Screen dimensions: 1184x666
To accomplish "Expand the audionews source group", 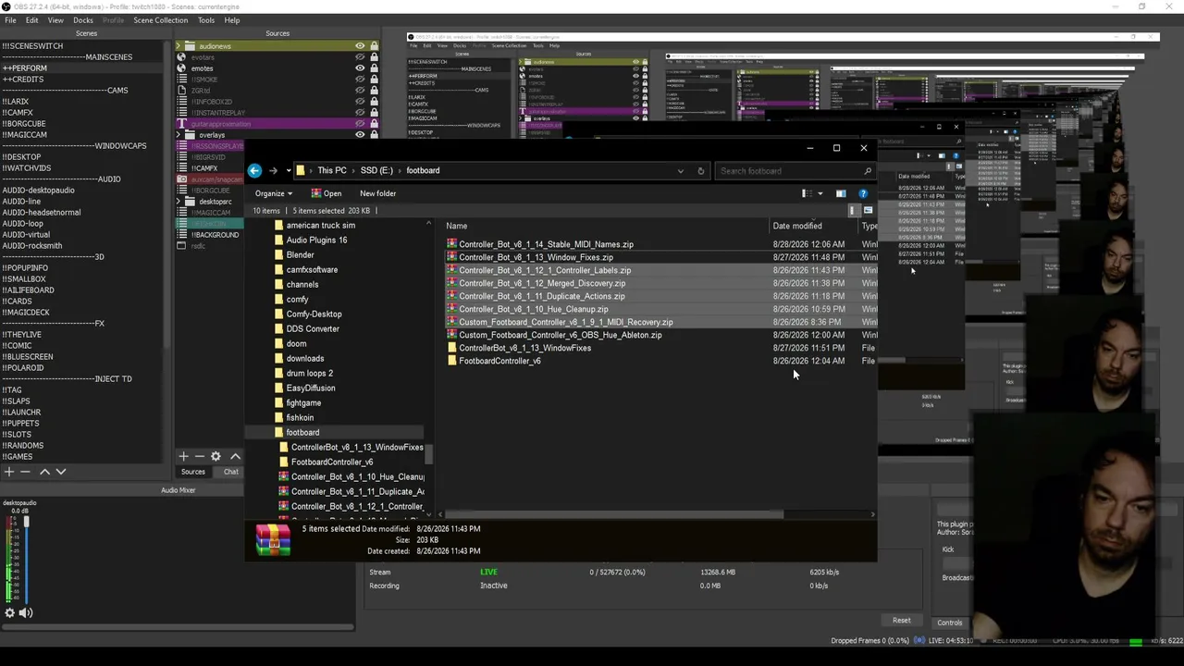I will [179, 46].
